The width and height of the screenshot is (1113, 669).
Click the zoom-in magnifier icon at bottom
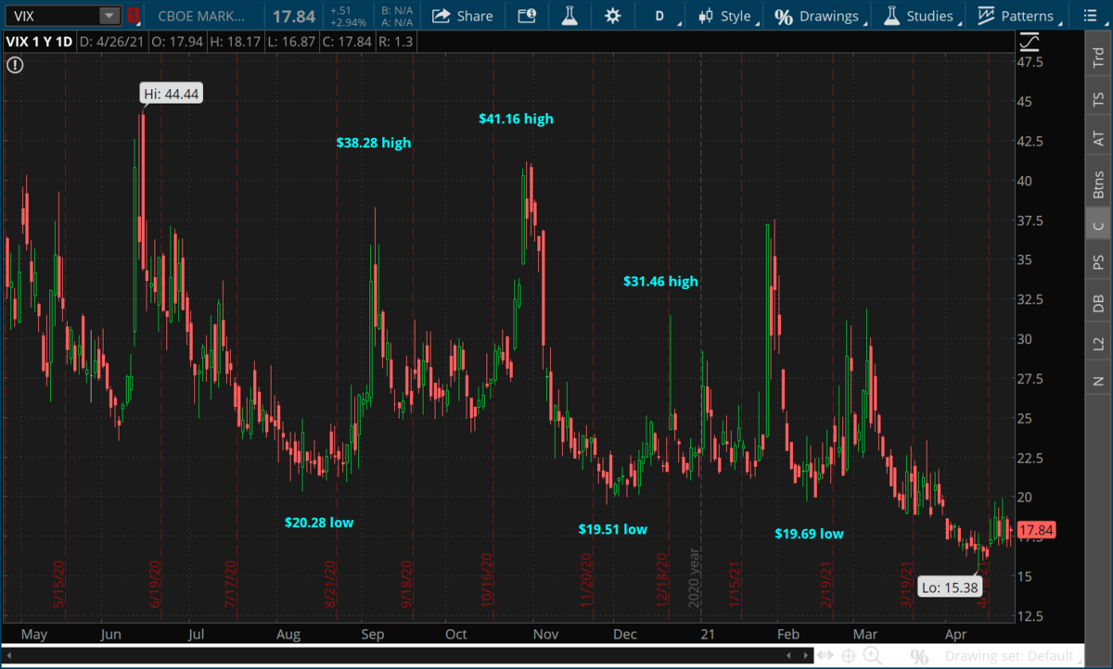click(873, 656)
